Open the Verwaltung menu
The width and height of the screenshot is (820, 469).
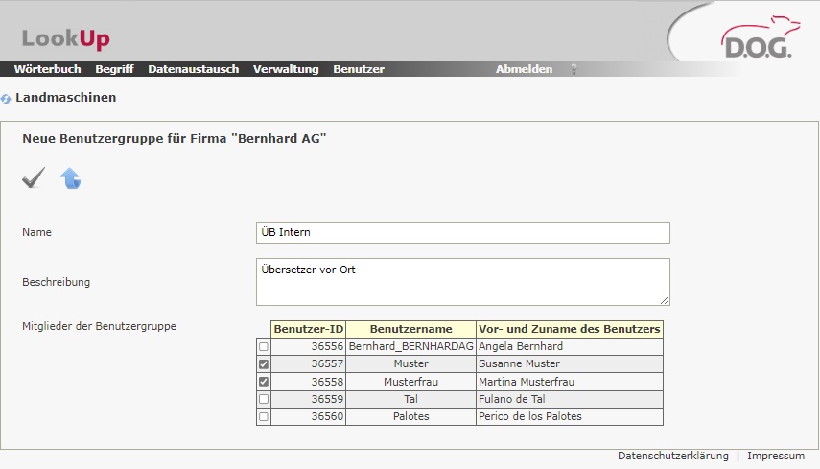tap(286, 70)
